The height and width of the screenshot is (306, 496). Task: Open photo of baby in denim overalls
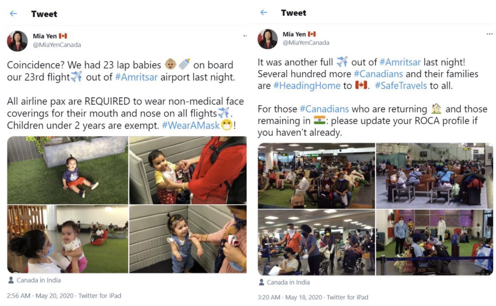coord(188,239)
